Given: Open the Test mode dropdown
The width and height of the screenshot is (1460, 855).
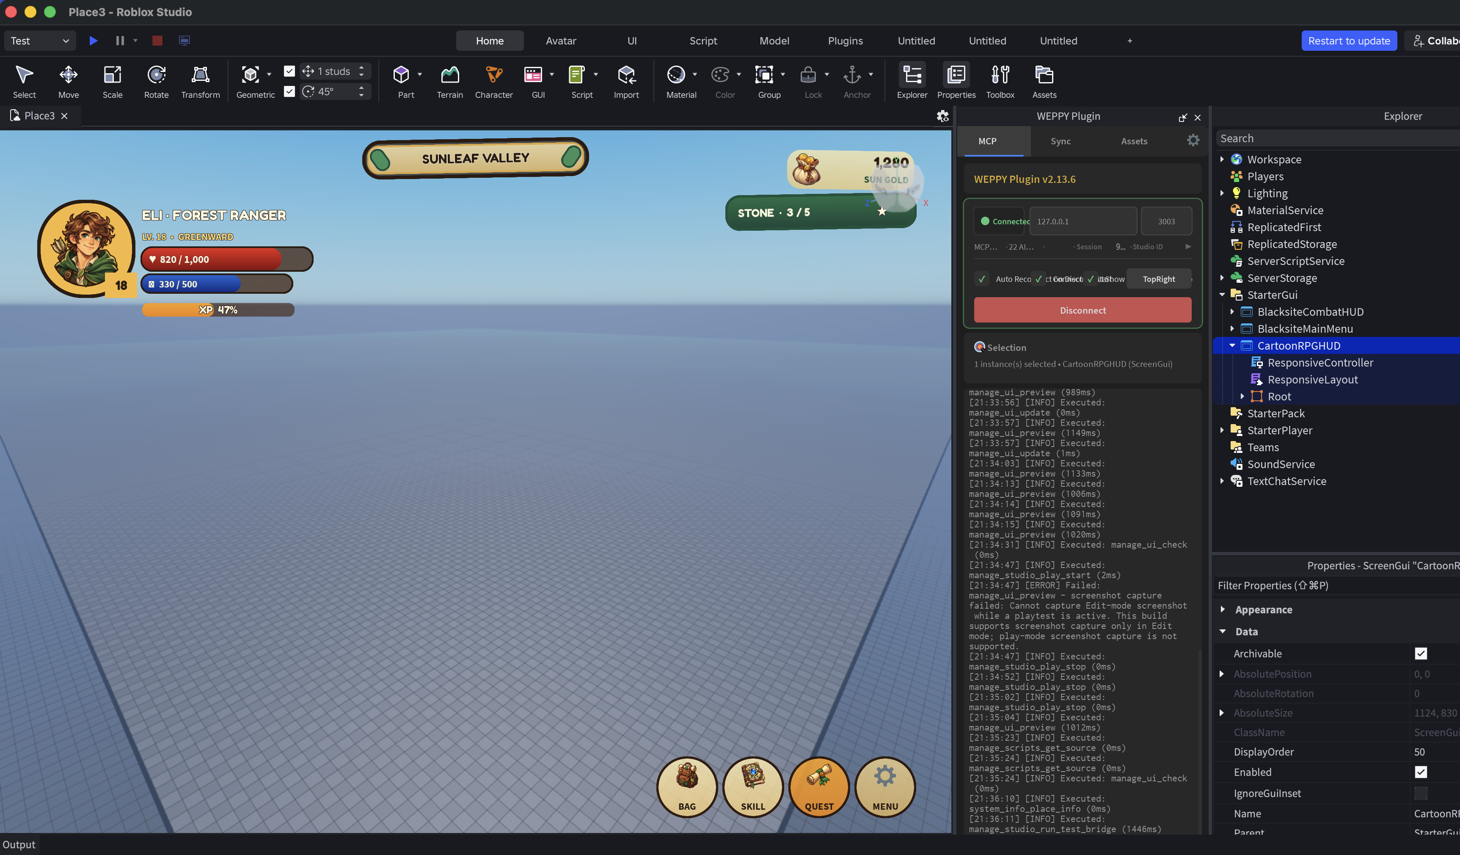Looking at the screenshot, I should click(x=39, y=41).
